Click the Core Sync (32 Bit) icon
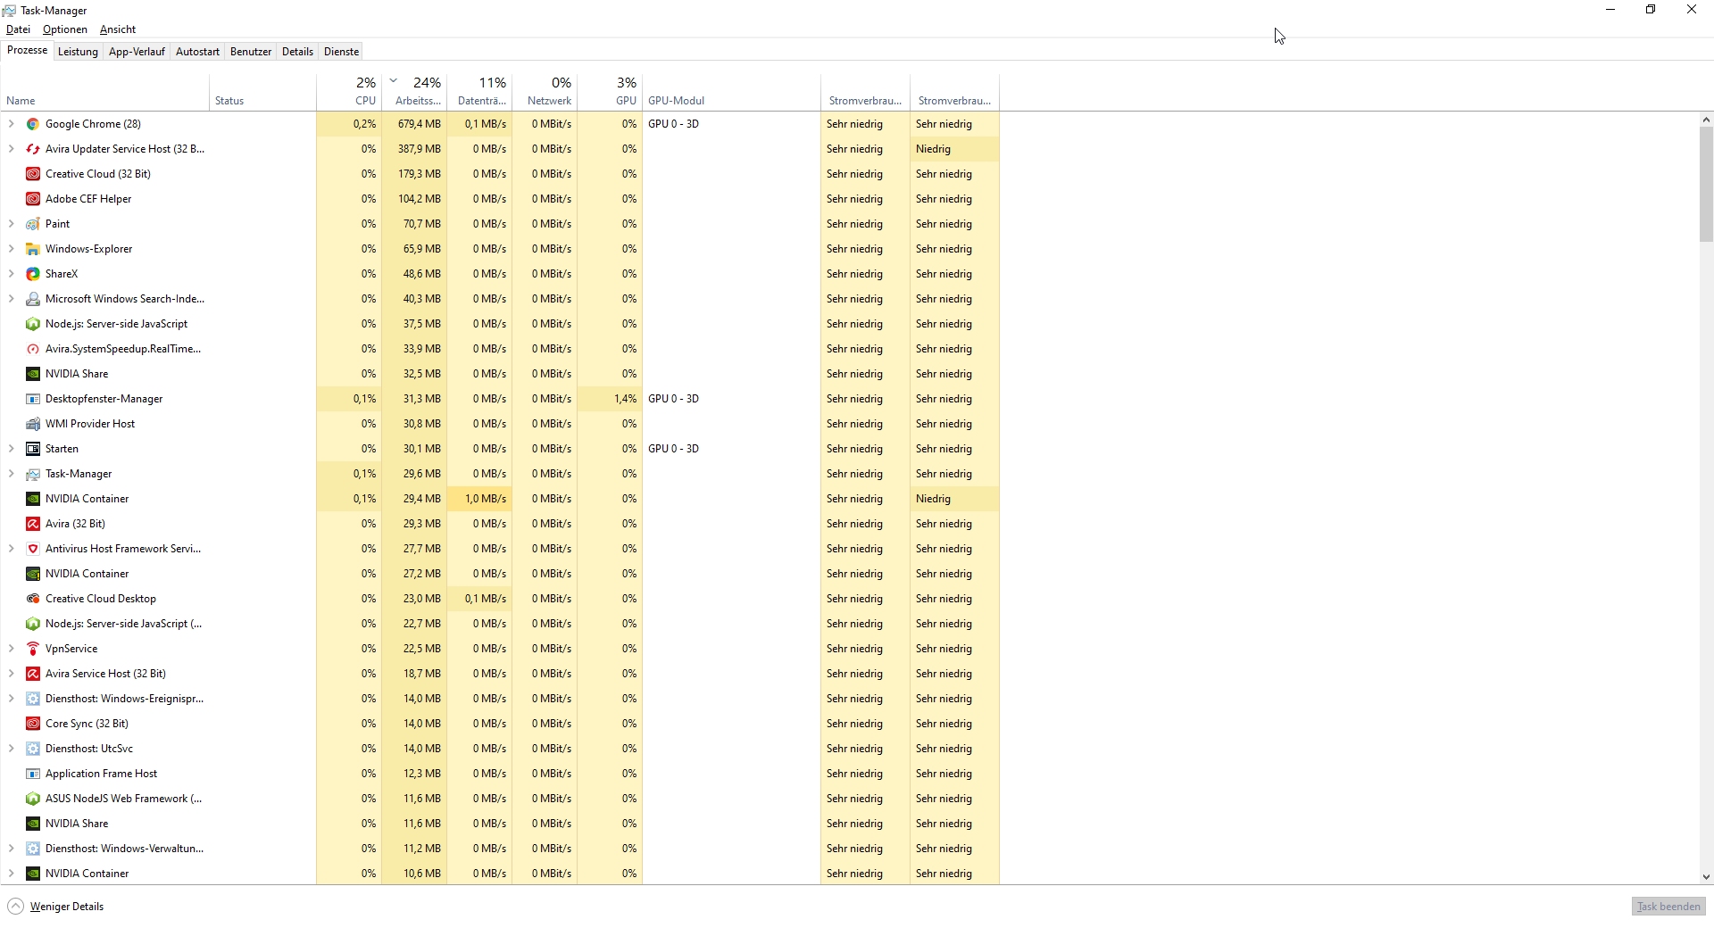1714x928 pixels. pyautogui.click(x=33, y=724)
